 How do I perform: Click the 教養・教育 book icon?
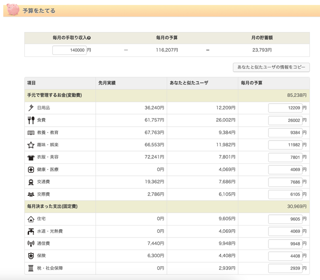click(31, 133)
